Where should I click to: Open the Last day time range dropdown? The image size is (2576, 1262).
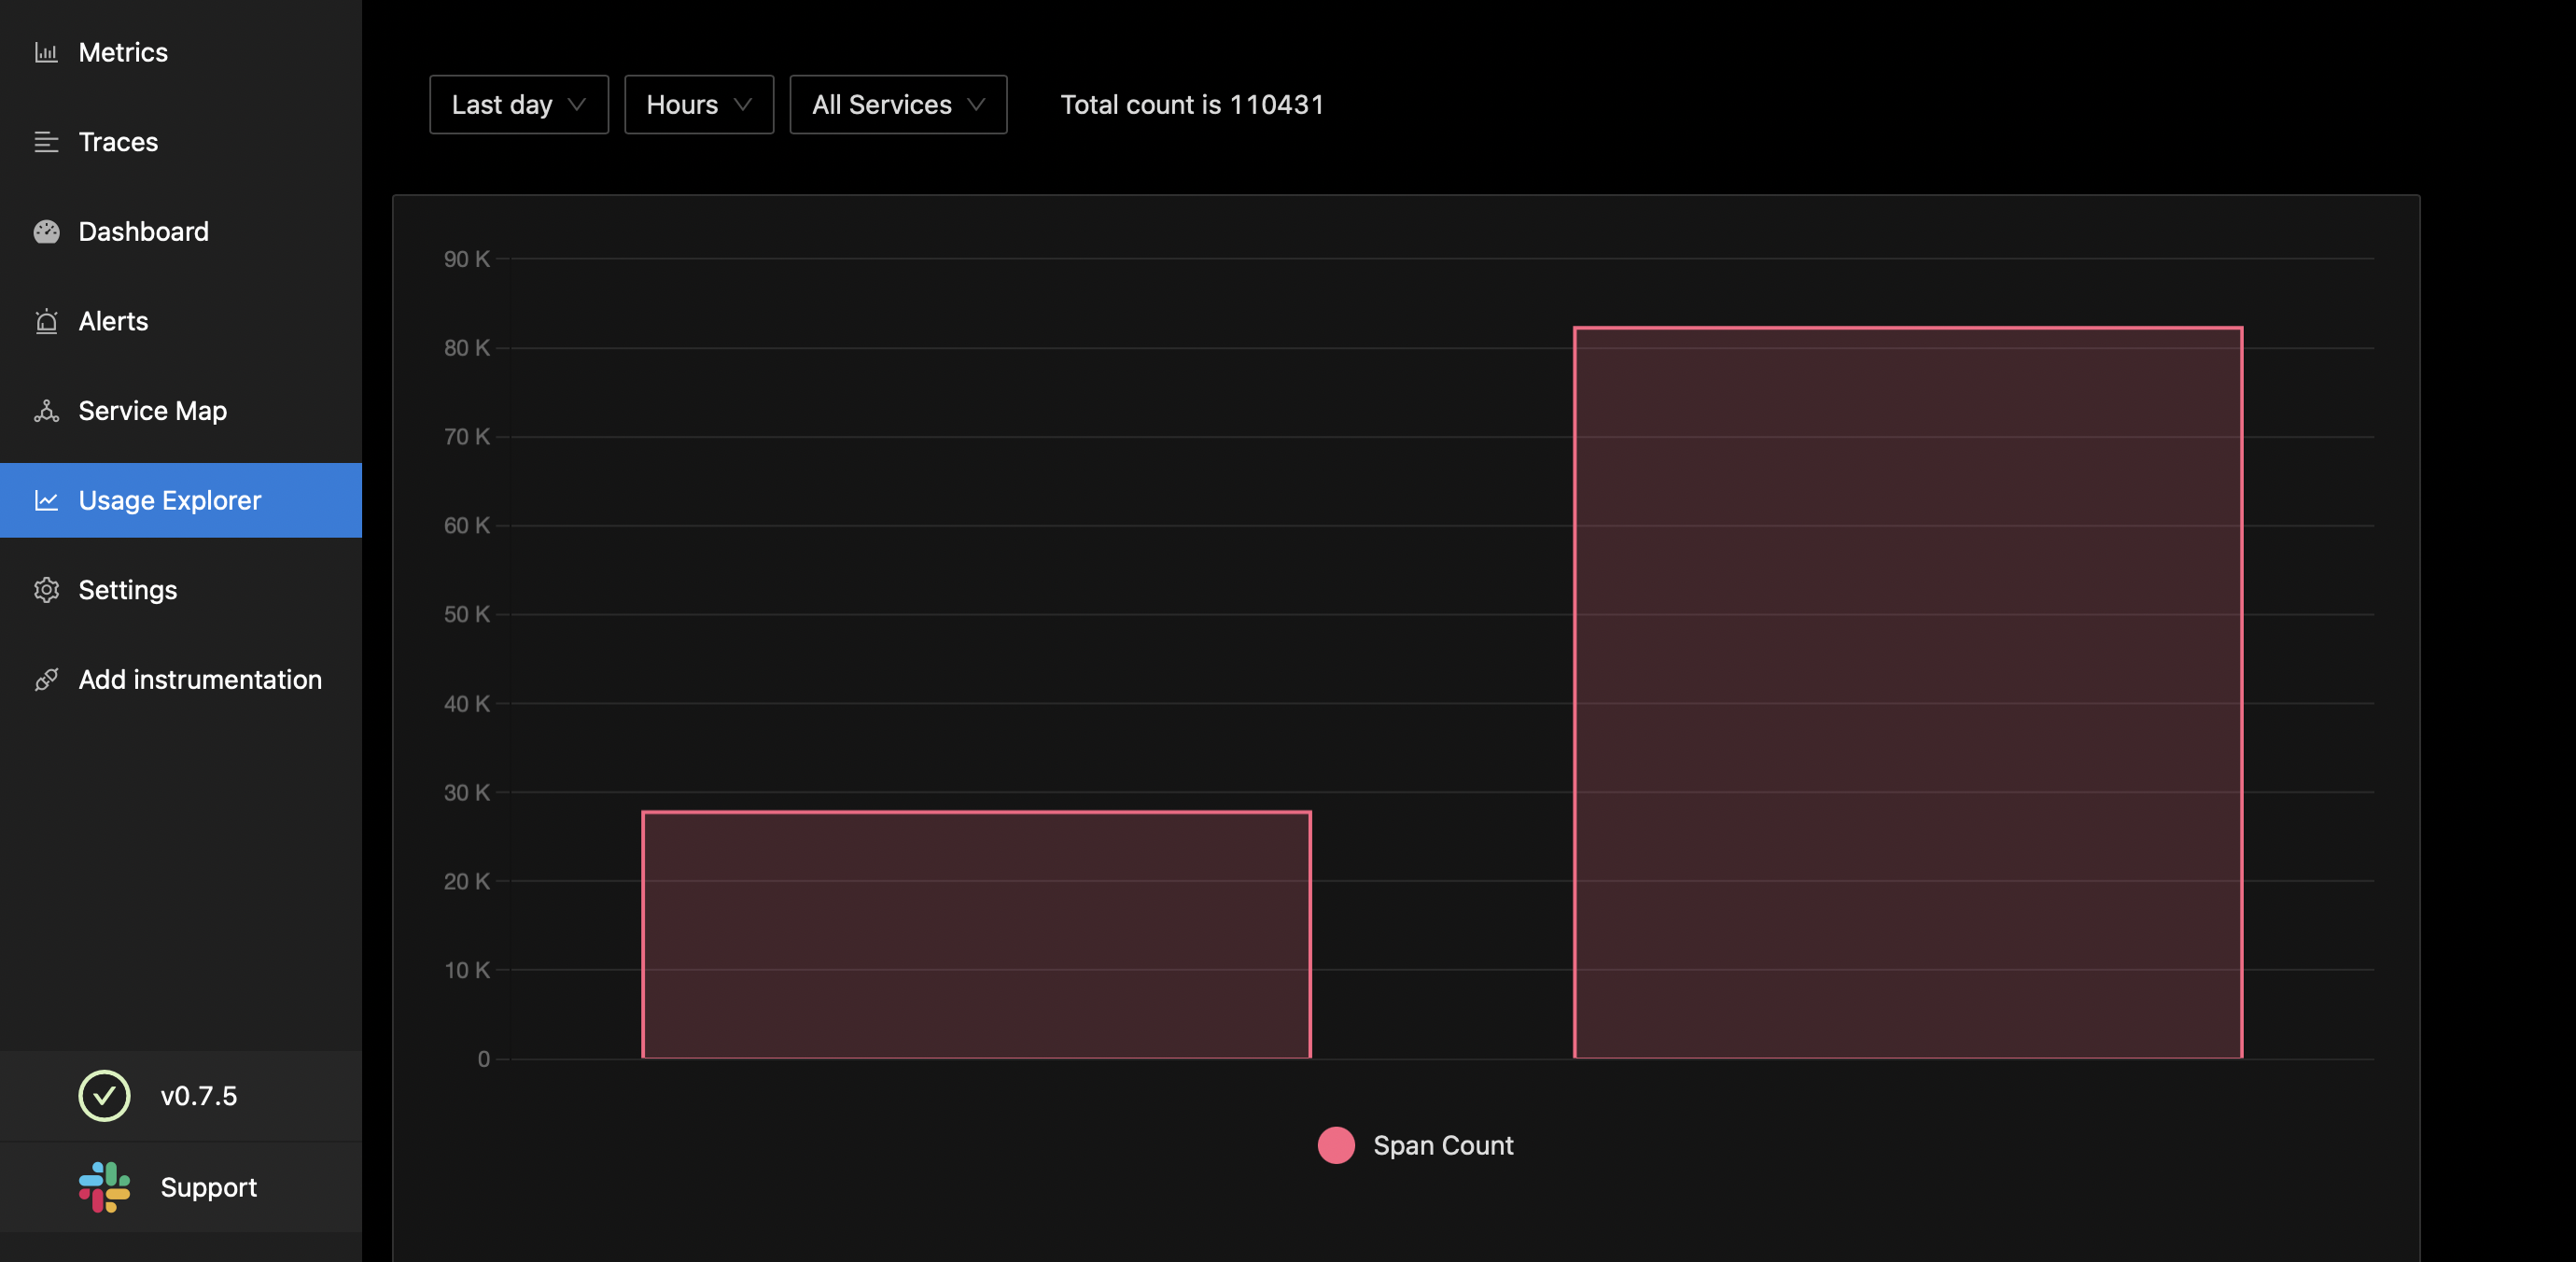(x=518, y=104)
